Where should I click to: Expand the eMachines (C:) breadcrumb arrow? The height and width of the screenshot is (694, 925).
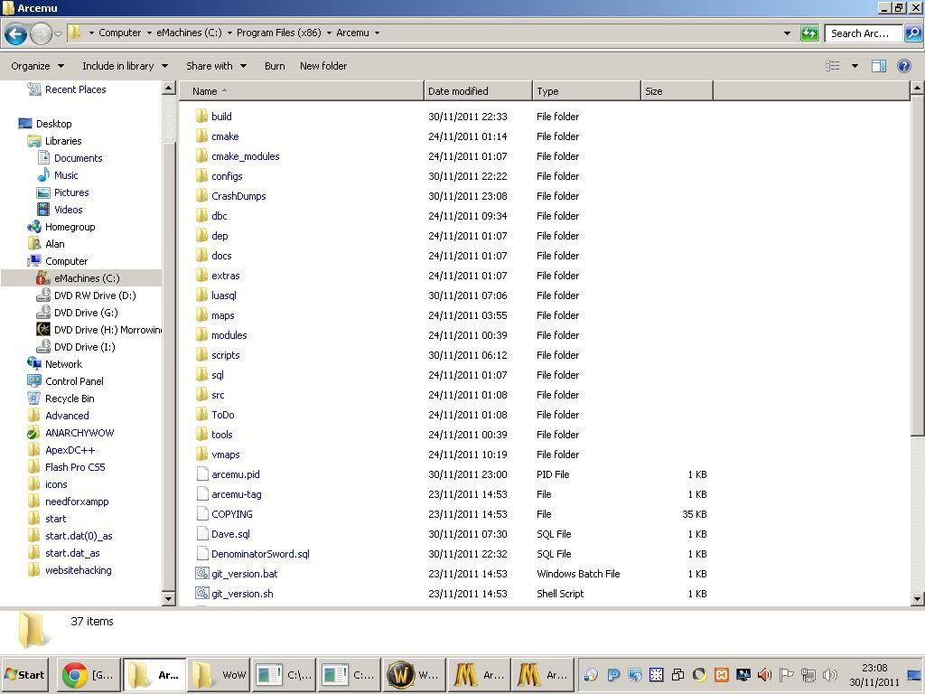click(x=229, y=33)
